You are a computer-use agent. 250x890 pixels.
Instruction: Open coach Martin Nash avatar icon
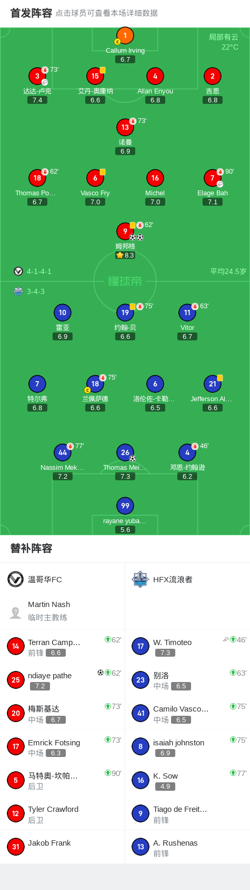tap(15, 612)
